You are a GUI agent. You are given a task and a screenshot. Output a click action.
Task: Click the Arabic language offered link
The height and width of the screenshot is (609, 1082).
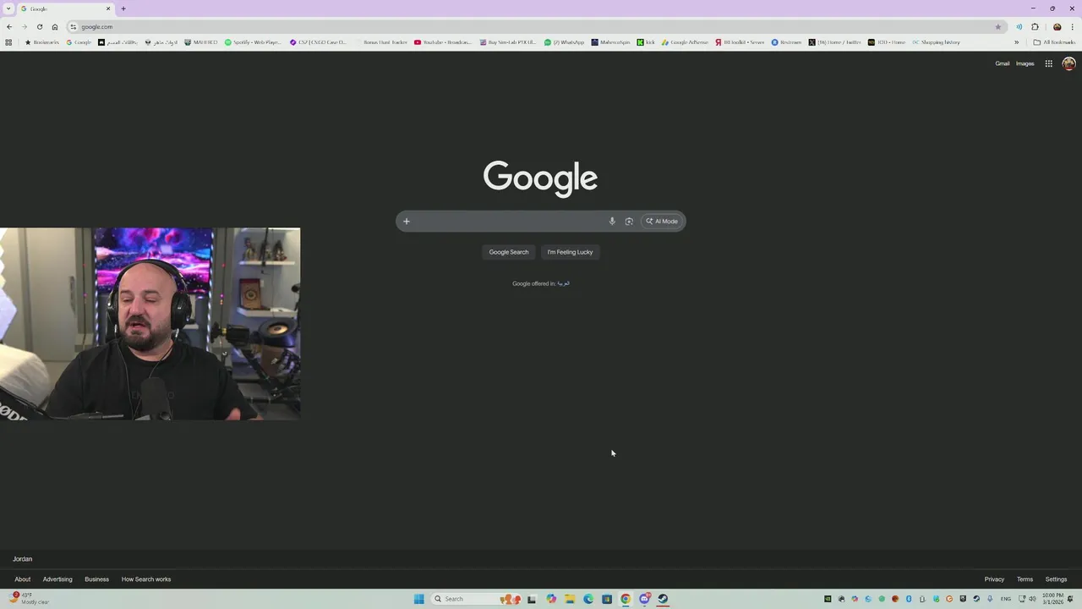click(564, 283)
